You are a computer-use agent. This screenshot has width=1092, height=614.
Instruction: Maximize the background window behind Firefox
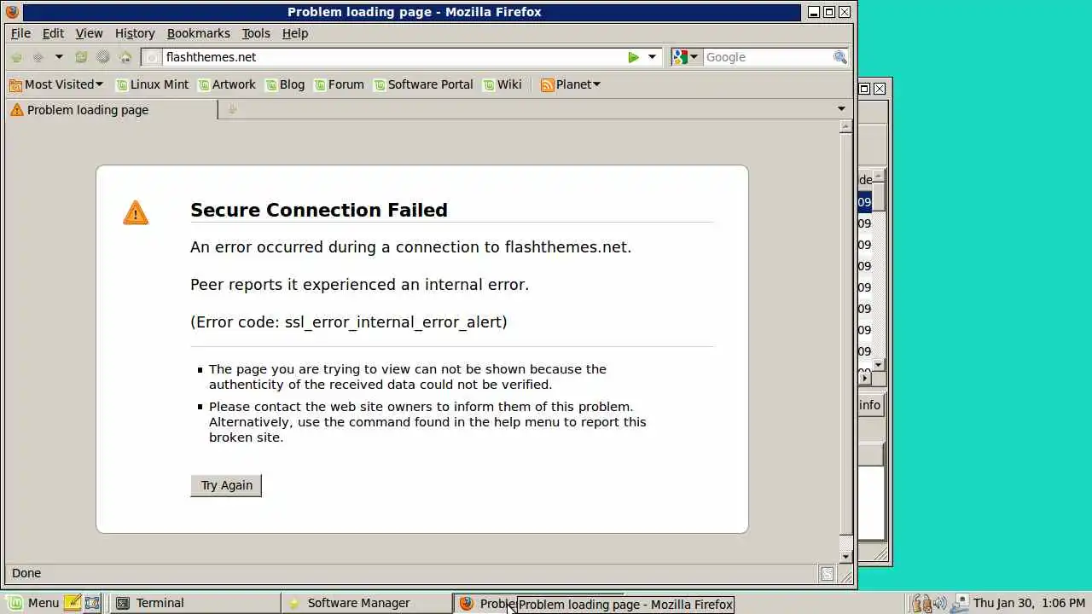pyautogui.click(x=864, y=89)
